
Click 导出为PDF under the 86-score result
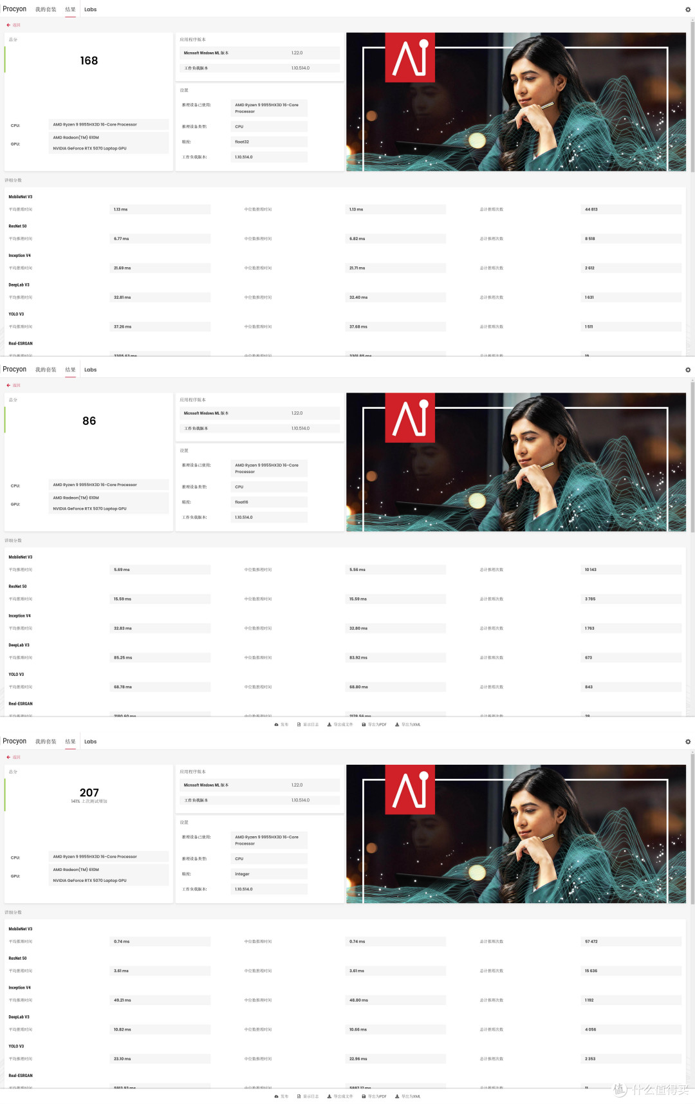coord(374,724)
